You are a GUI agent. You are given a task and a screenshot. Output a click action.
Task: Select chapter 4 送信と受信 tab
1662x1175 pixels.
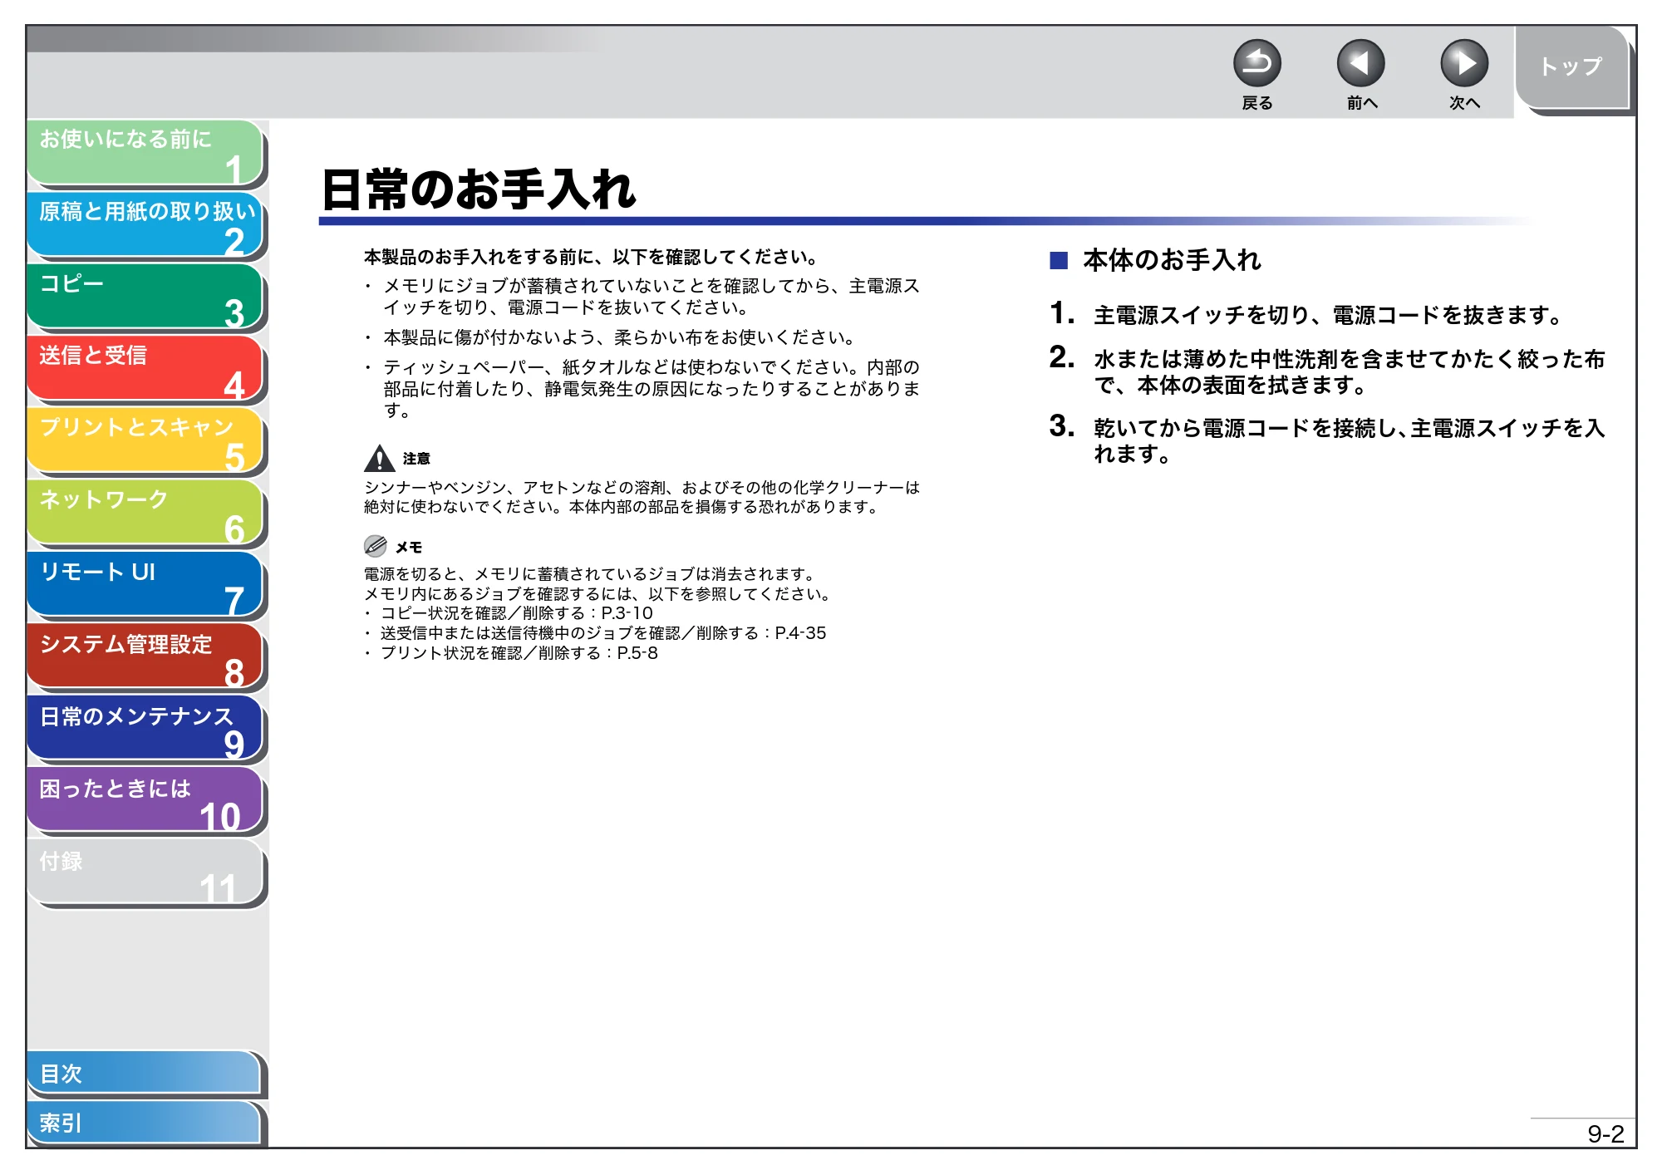pyautogui.click(x=145, y=368)
